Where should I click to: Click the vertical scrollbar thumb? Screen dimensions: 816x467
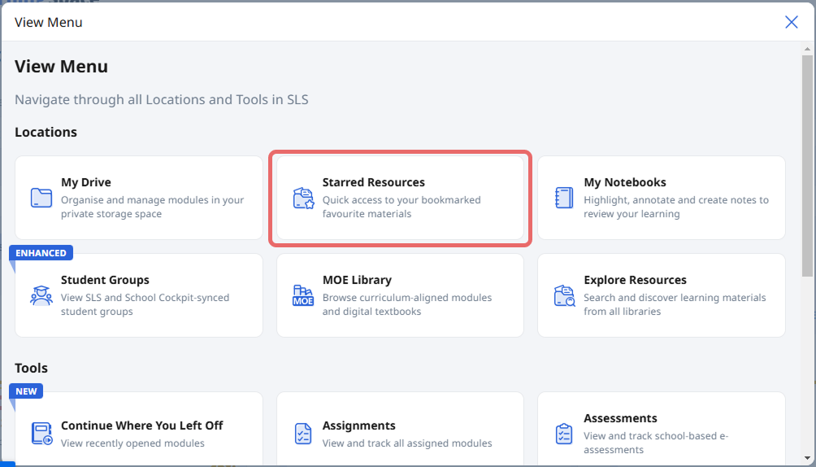(808, 163)
